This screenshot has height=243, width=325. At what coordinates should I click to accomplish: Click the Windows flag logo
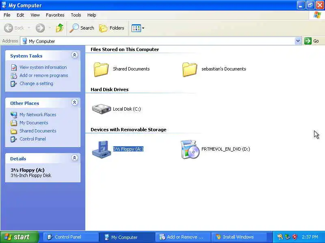tap(317, 15)
